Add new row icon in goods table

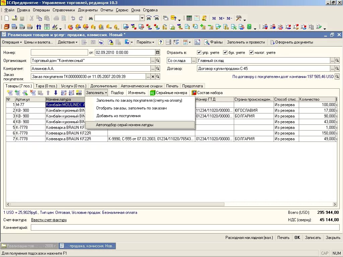10,93
